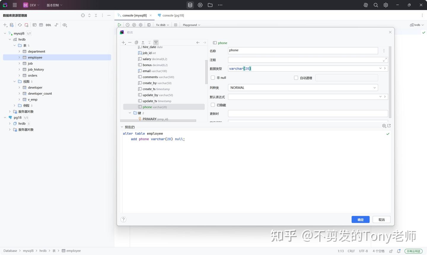Open the DEV project dropdown

(31, 5)
